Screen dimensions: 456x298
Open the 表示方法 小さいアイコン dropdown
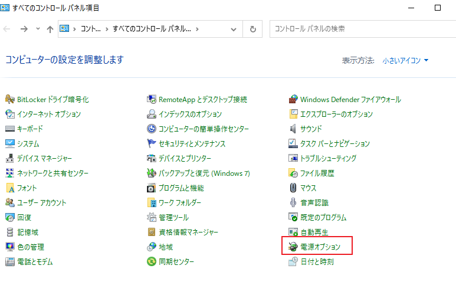(405, 61)
